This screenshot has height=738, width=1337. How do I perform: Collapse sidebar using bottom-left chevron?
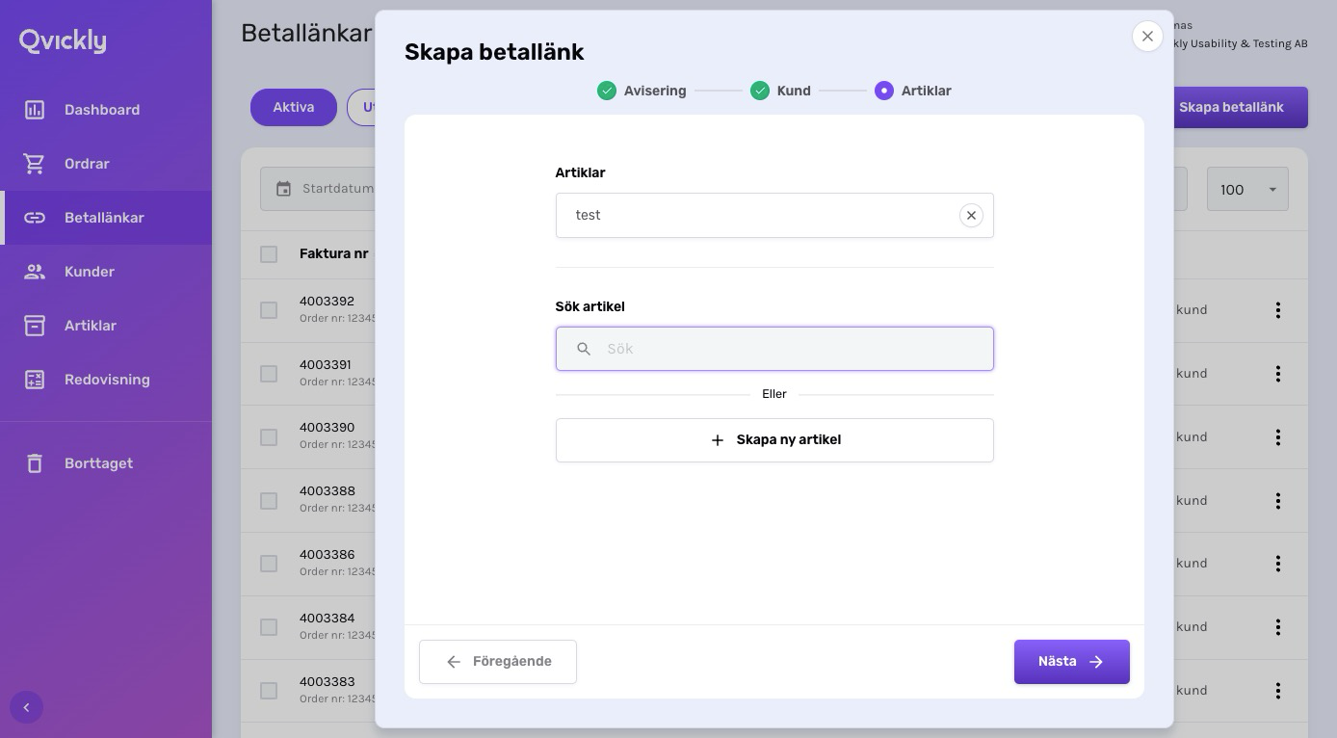coord(26,708)
